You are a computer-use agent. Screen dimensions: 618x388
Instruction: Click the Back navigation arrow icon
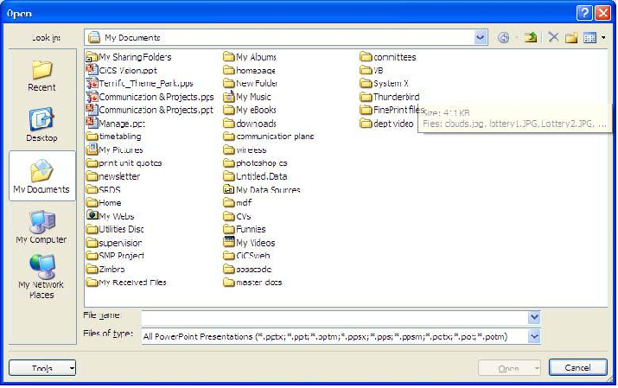[x=503, y=38]
